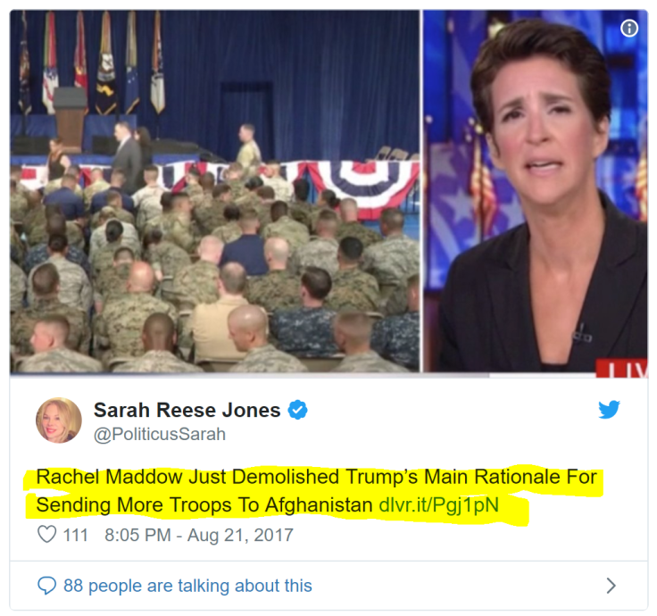Click the 8:05 PM - Aug 21, 2017 timestamp
Image resolution: width=657 pixels, height=616 pixels.
tap(199, 535)
